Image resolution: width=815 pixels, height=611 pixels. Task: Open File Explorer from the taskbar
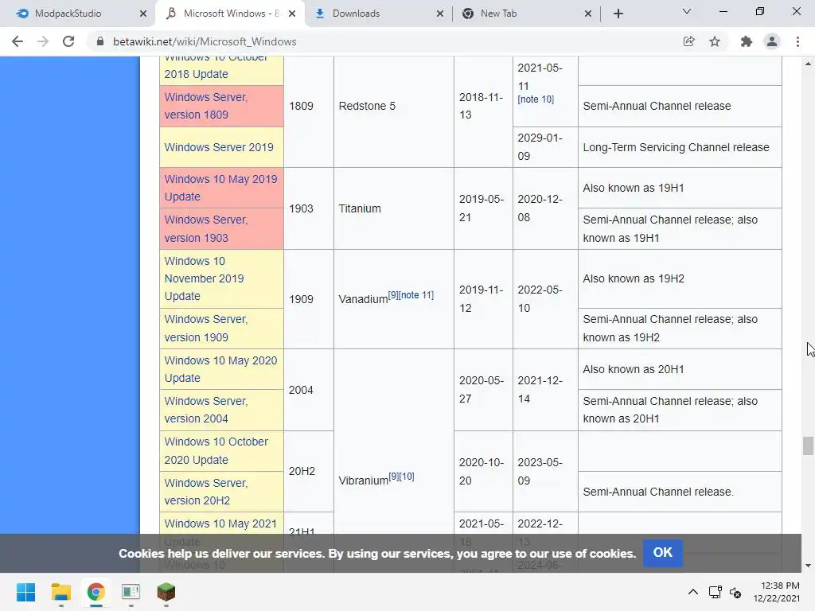point(60,592)
